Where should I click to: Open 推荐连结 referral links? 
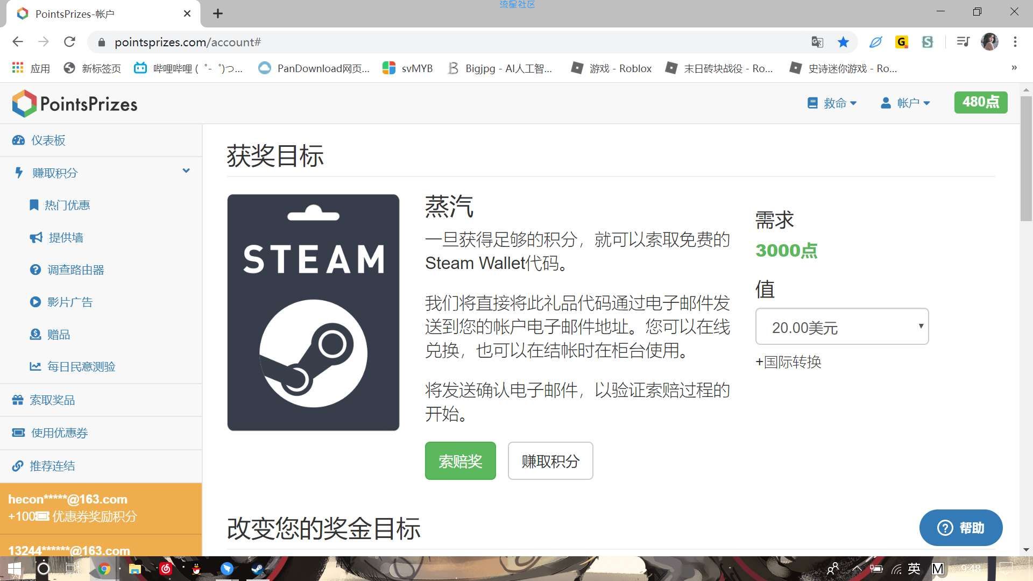click(44, 466)
